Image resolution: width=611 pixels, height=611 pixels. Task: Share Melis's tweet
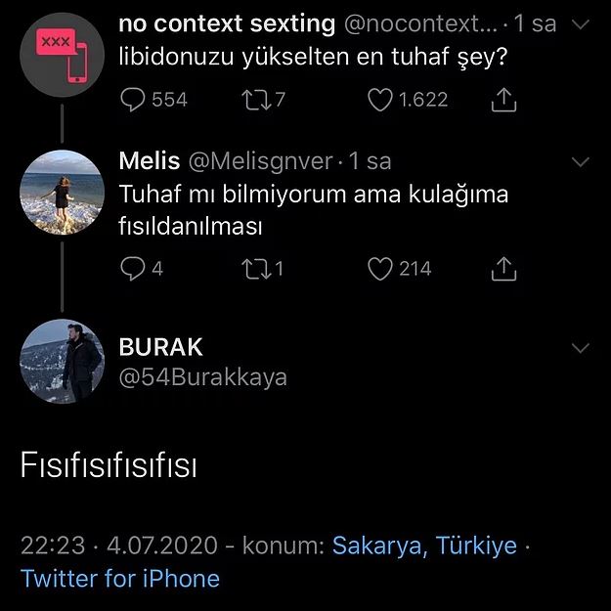pos(502,268)
